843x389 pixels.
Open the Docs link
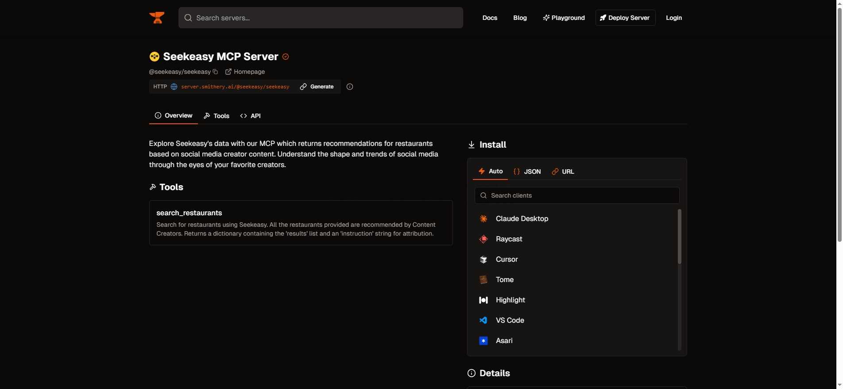(x=490, y=18)
